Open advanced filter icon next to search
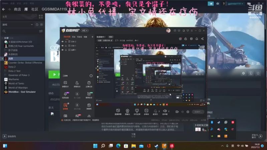Image resolution: width=267 pixels, height=150 pixels. click(x=41, y=31)
